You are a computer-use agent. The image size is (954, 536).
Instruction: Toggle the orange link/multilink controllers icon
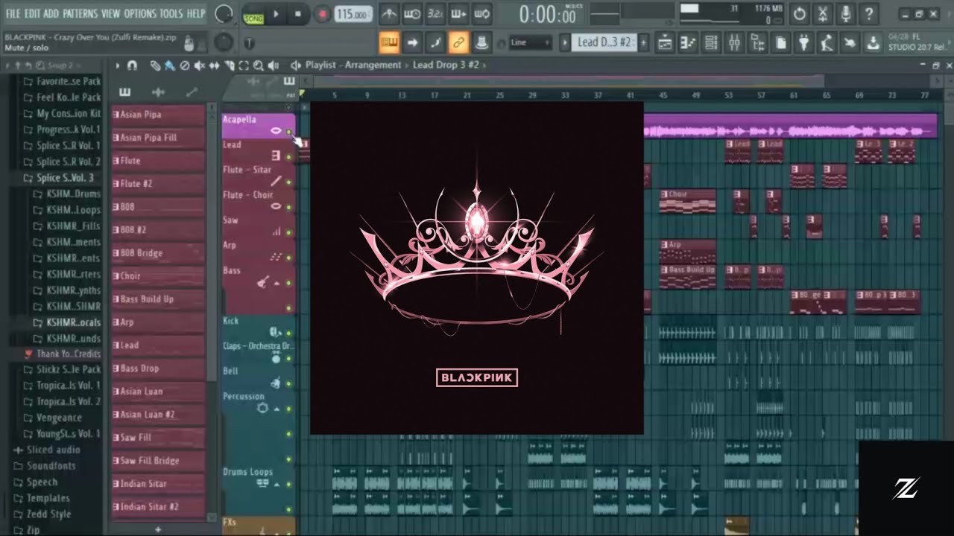pyautogui.click(x=459, y=42)
